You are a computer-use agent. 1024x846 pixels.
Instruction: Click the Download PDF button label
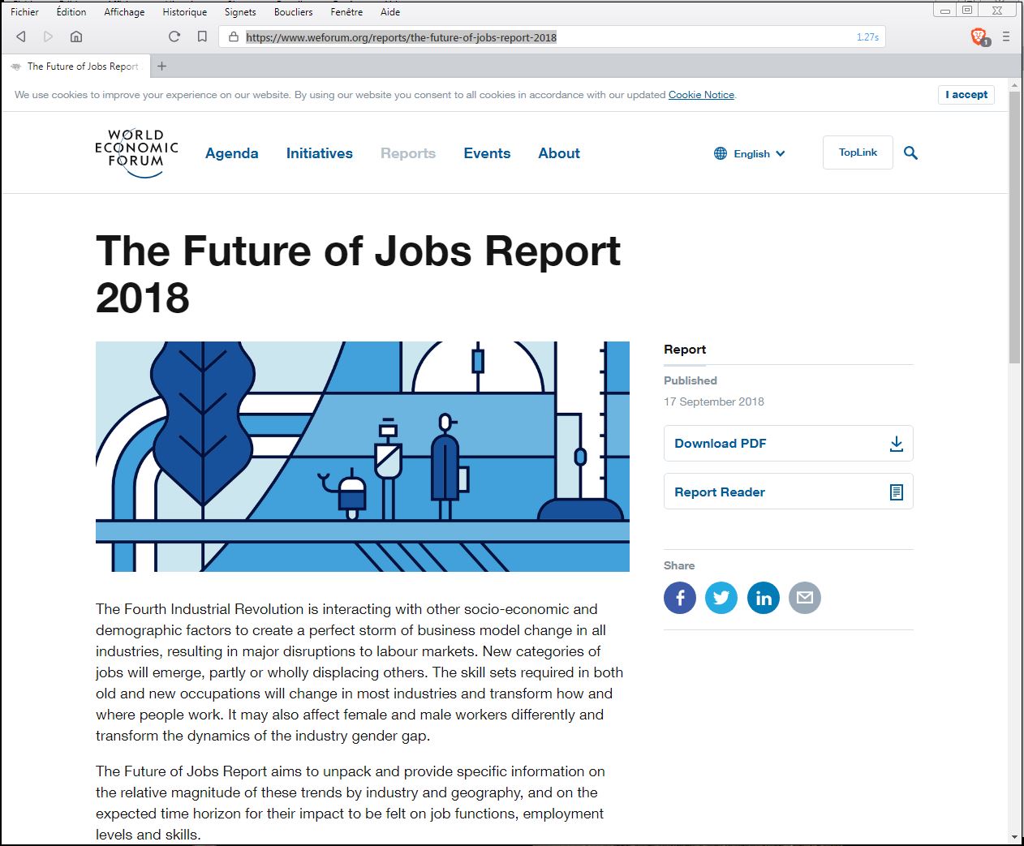coord(721,444)
